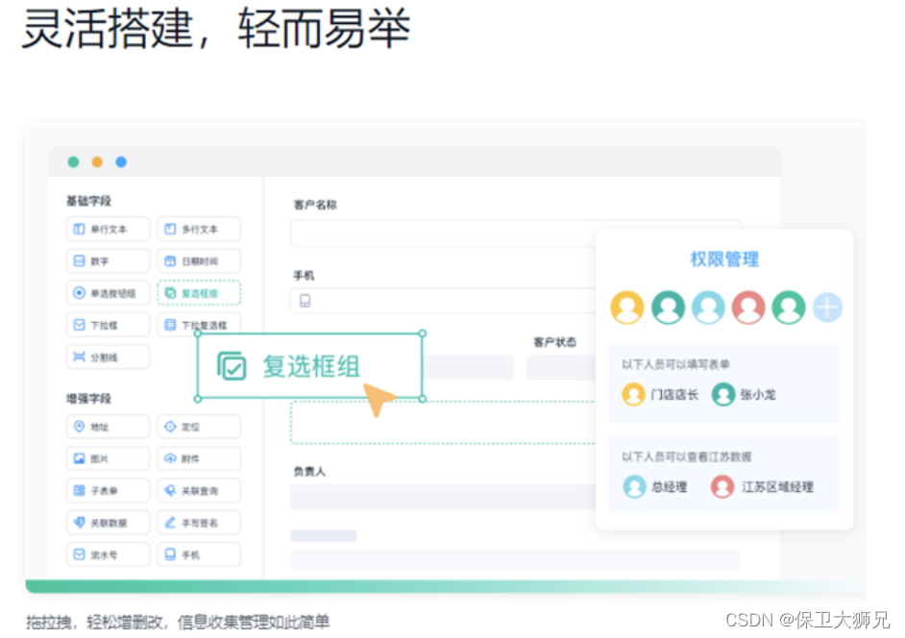Add a 日期时间 date field

(199, 261)
